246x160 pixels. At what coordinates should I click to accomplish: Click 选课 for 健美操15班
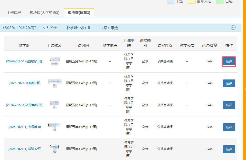[229, 61]
